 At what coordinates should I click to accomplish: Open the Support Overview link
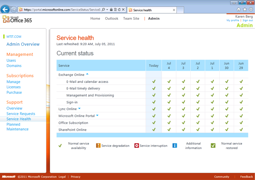[14, 108]
